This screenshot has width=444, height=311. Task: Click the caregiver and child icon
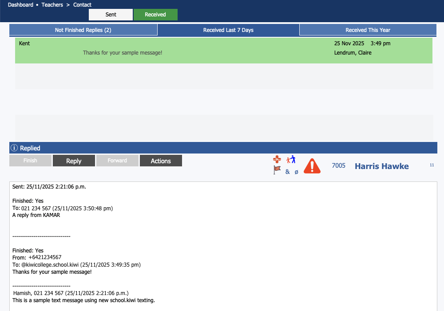tap(291, 160)
